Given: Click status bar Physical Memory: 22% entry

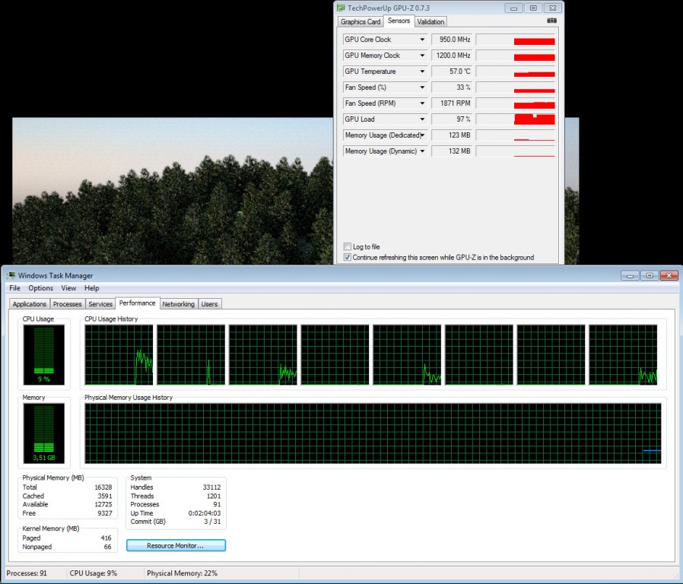Looking at the screenshot, I should (182, 573).
